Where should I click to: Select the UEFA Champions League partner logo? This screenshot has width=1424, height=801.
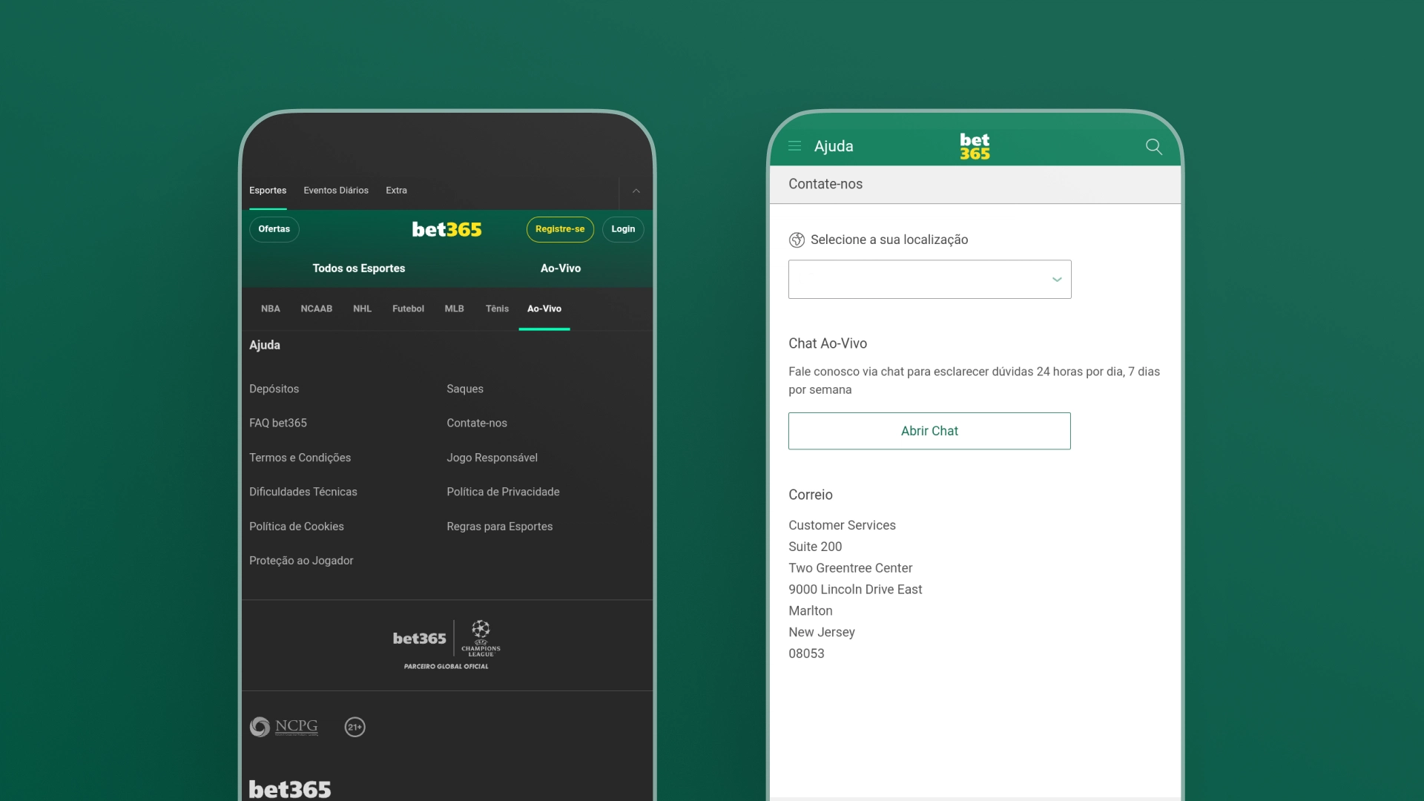point(481,638)
